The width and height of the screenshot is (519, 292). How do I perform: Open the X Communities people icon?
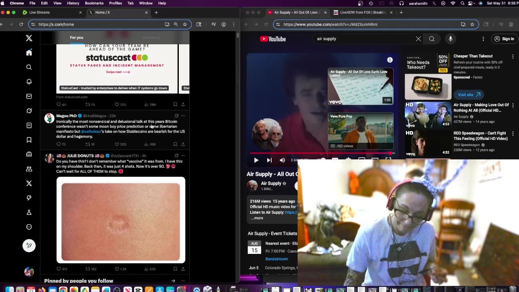coord(29,169)
